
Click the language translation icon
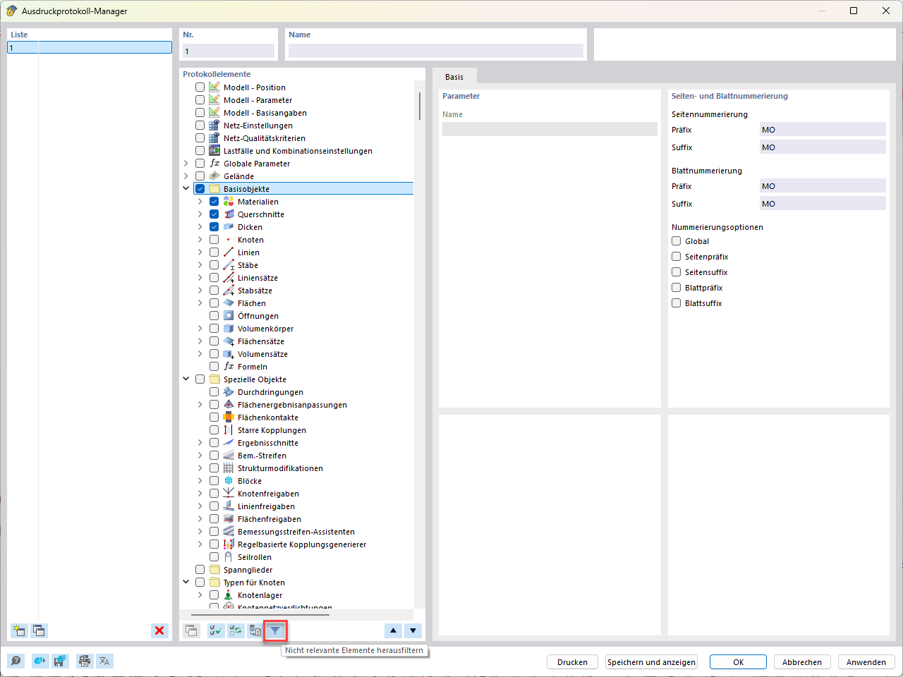[x=104, y=661]
